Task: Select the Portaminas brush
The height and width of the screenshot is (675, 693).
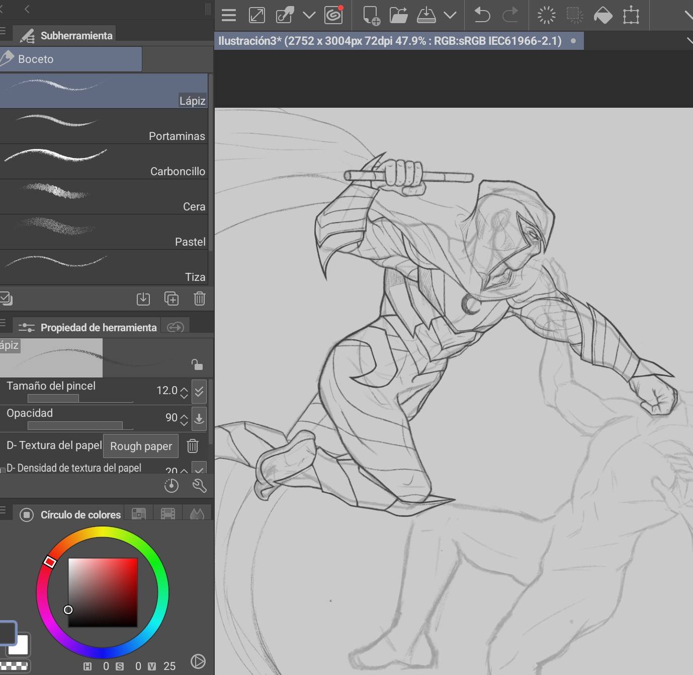Action: pos(104,126)
